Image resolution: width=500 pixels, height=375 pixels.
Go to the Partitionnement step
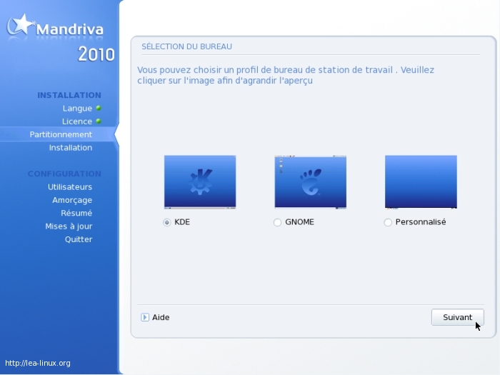coord(61,134)
